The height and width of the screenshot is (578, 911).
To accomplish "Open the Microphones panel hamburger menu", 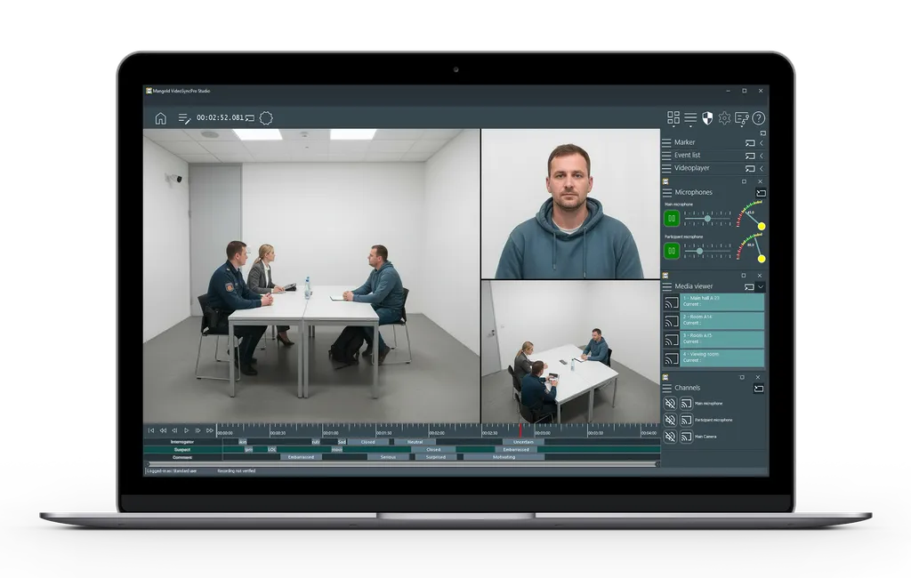I will (x=666, y=193).
